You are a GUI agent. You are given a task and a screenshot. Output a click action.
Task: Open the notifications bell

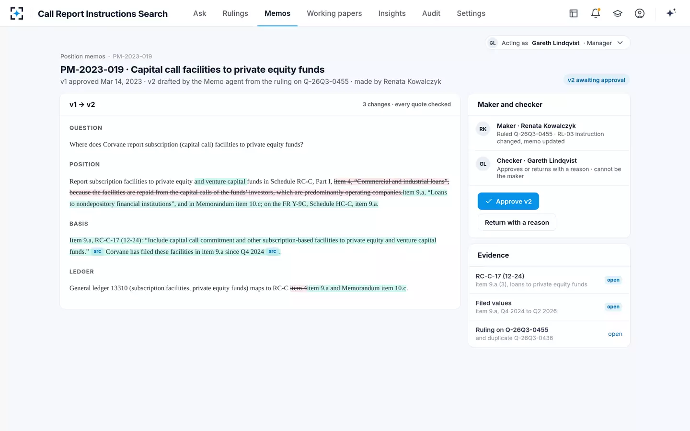(596, 13)
